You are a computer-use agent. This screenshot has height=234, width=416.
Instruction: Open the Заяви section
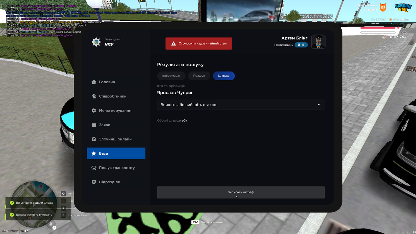pos(116,125)
